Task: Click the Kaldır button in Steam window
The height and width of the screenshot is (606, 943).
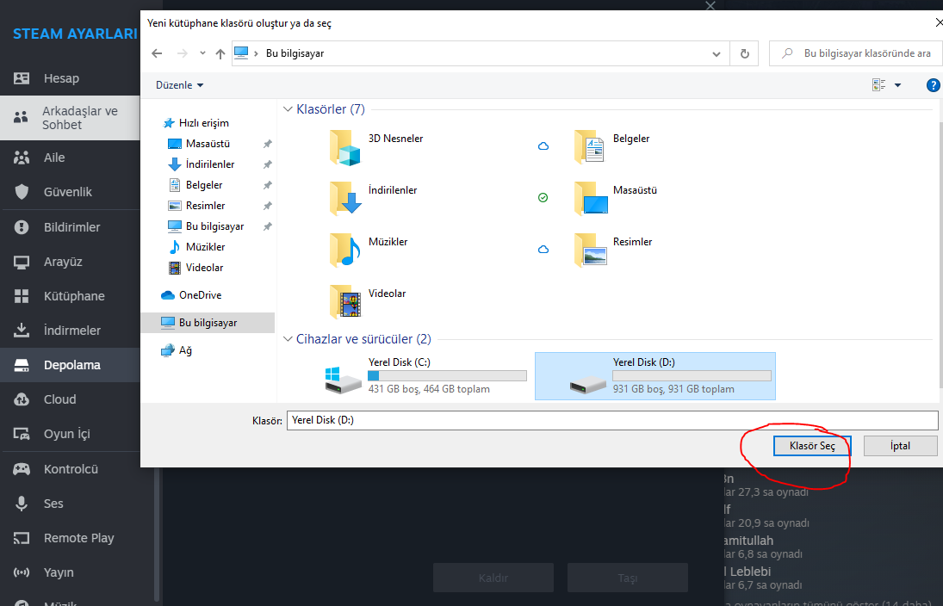Action: click(x=493, y=578)
